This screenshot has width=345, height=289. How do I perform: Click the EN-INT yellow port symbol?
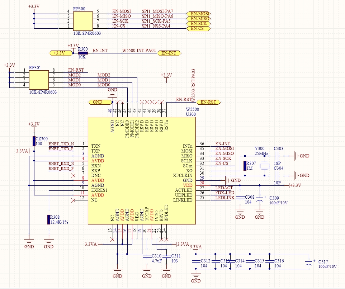[169, 53]
